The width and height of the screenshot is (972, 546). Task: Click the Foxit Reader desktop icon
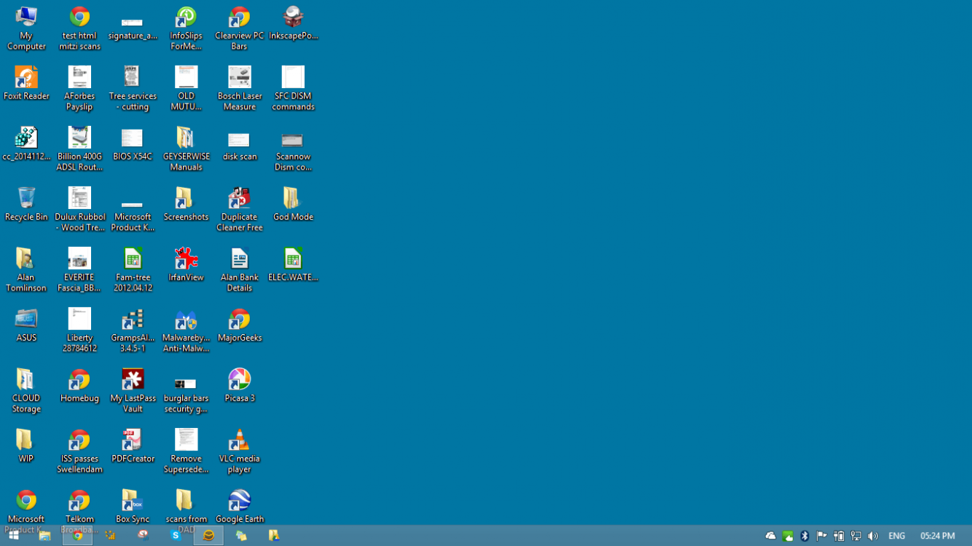(x=26, y=78)
